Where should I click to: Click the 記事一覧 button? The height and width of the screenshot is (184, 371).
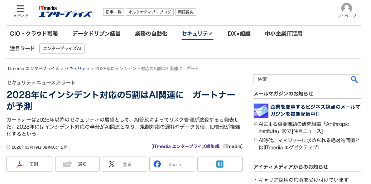tap(113, 12)
